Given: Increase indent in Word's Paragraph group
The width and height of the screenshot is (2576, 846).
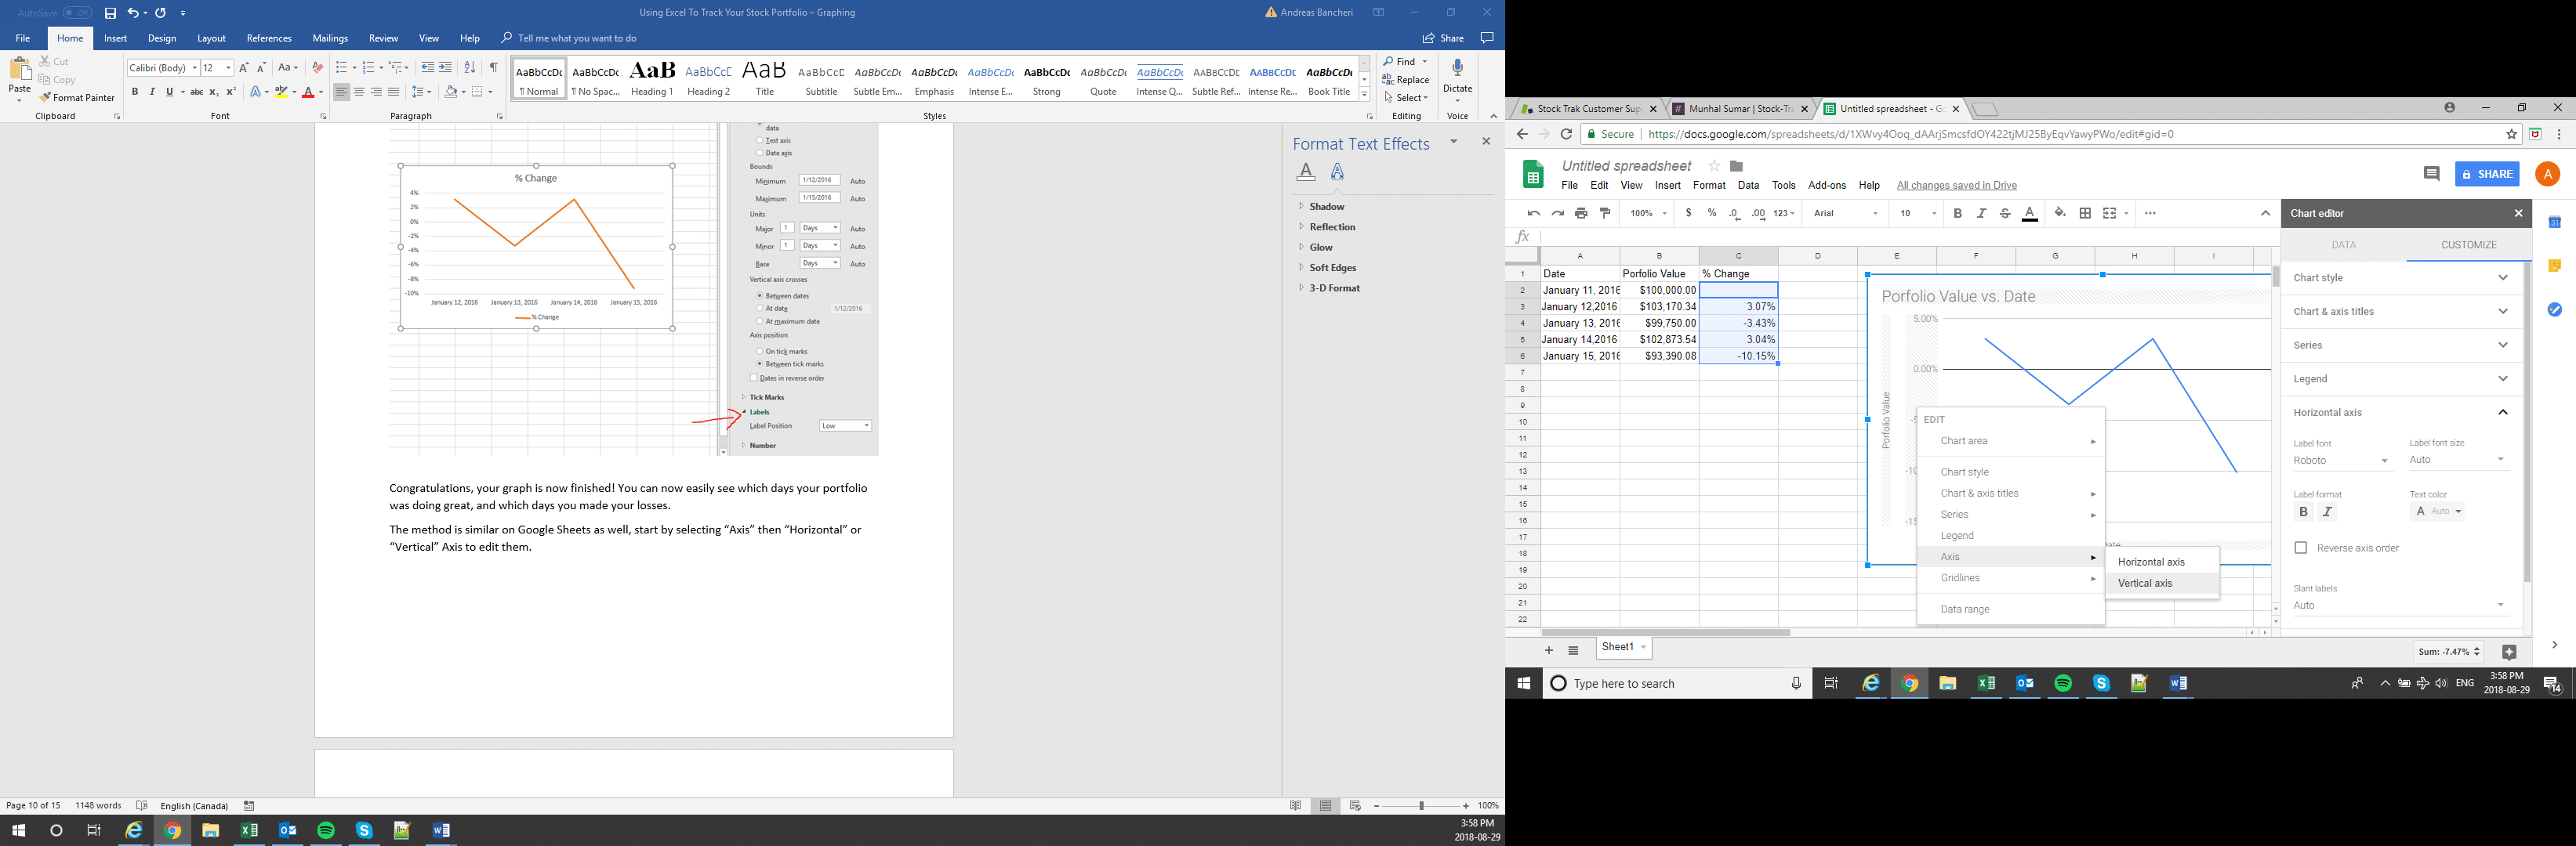Looking at the screenshot, I should [445, 68].
